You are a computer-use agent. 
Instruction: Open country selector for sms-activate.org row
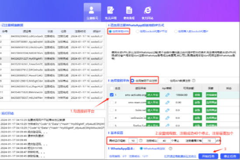click(212, 95)
